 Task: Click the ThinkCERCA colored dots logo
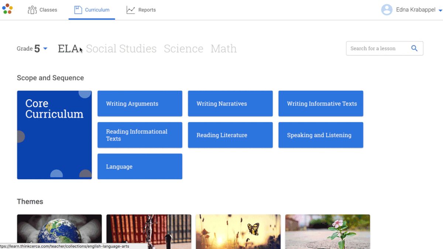click(x=7, y=9)
